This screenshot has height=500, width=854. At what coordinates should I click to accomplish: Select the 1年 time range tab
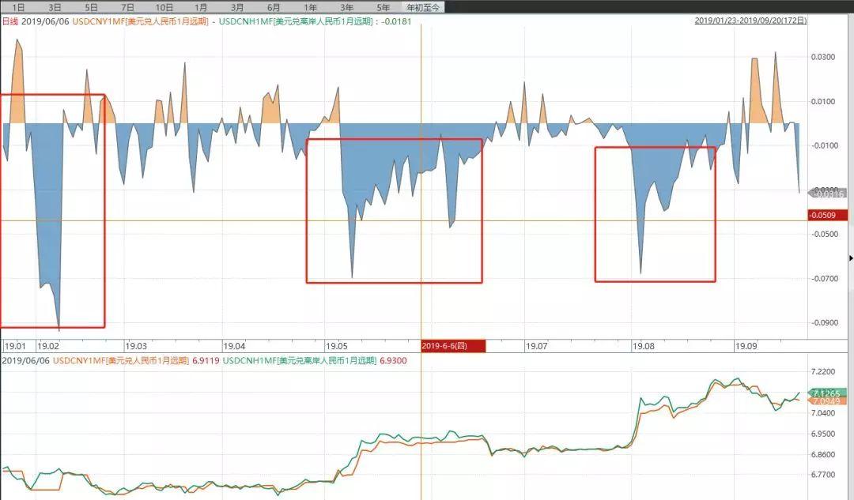tap(311, 7)
